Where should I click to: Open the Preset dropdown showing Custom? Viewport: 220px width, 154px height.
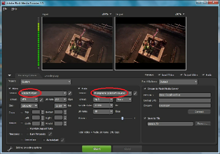[45, 82]
